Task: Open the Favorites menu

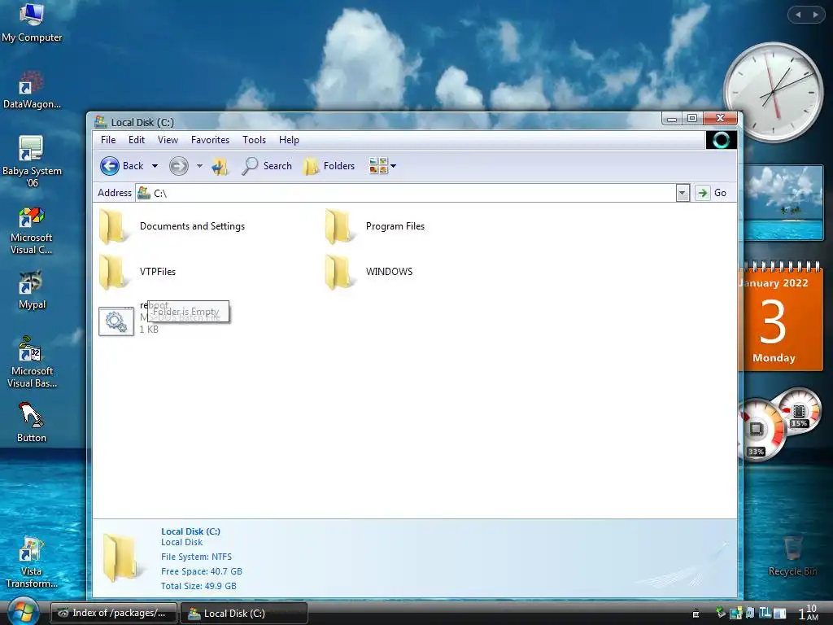Action: pos(211,140)
